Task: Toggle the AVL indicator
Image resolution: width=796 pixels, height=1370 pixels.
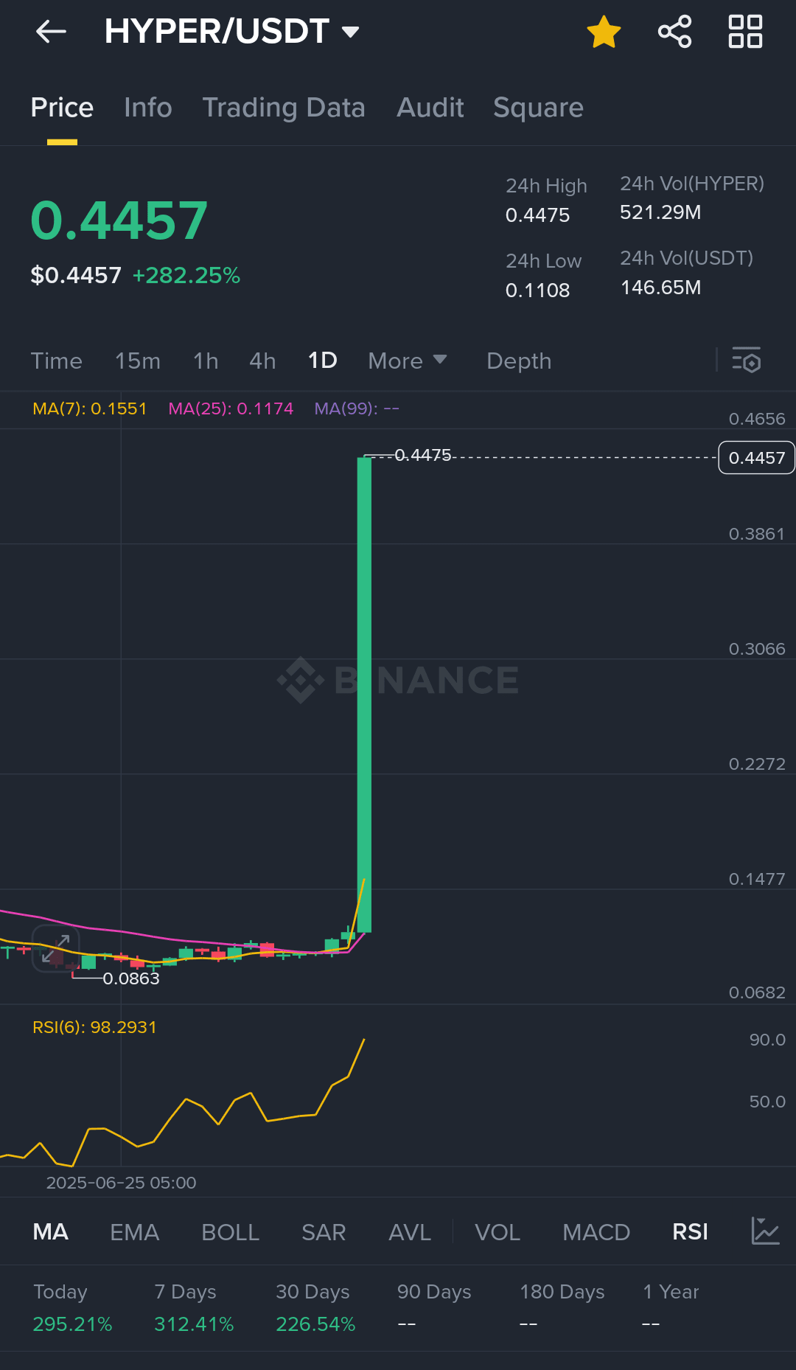Action: [410, 1232]
